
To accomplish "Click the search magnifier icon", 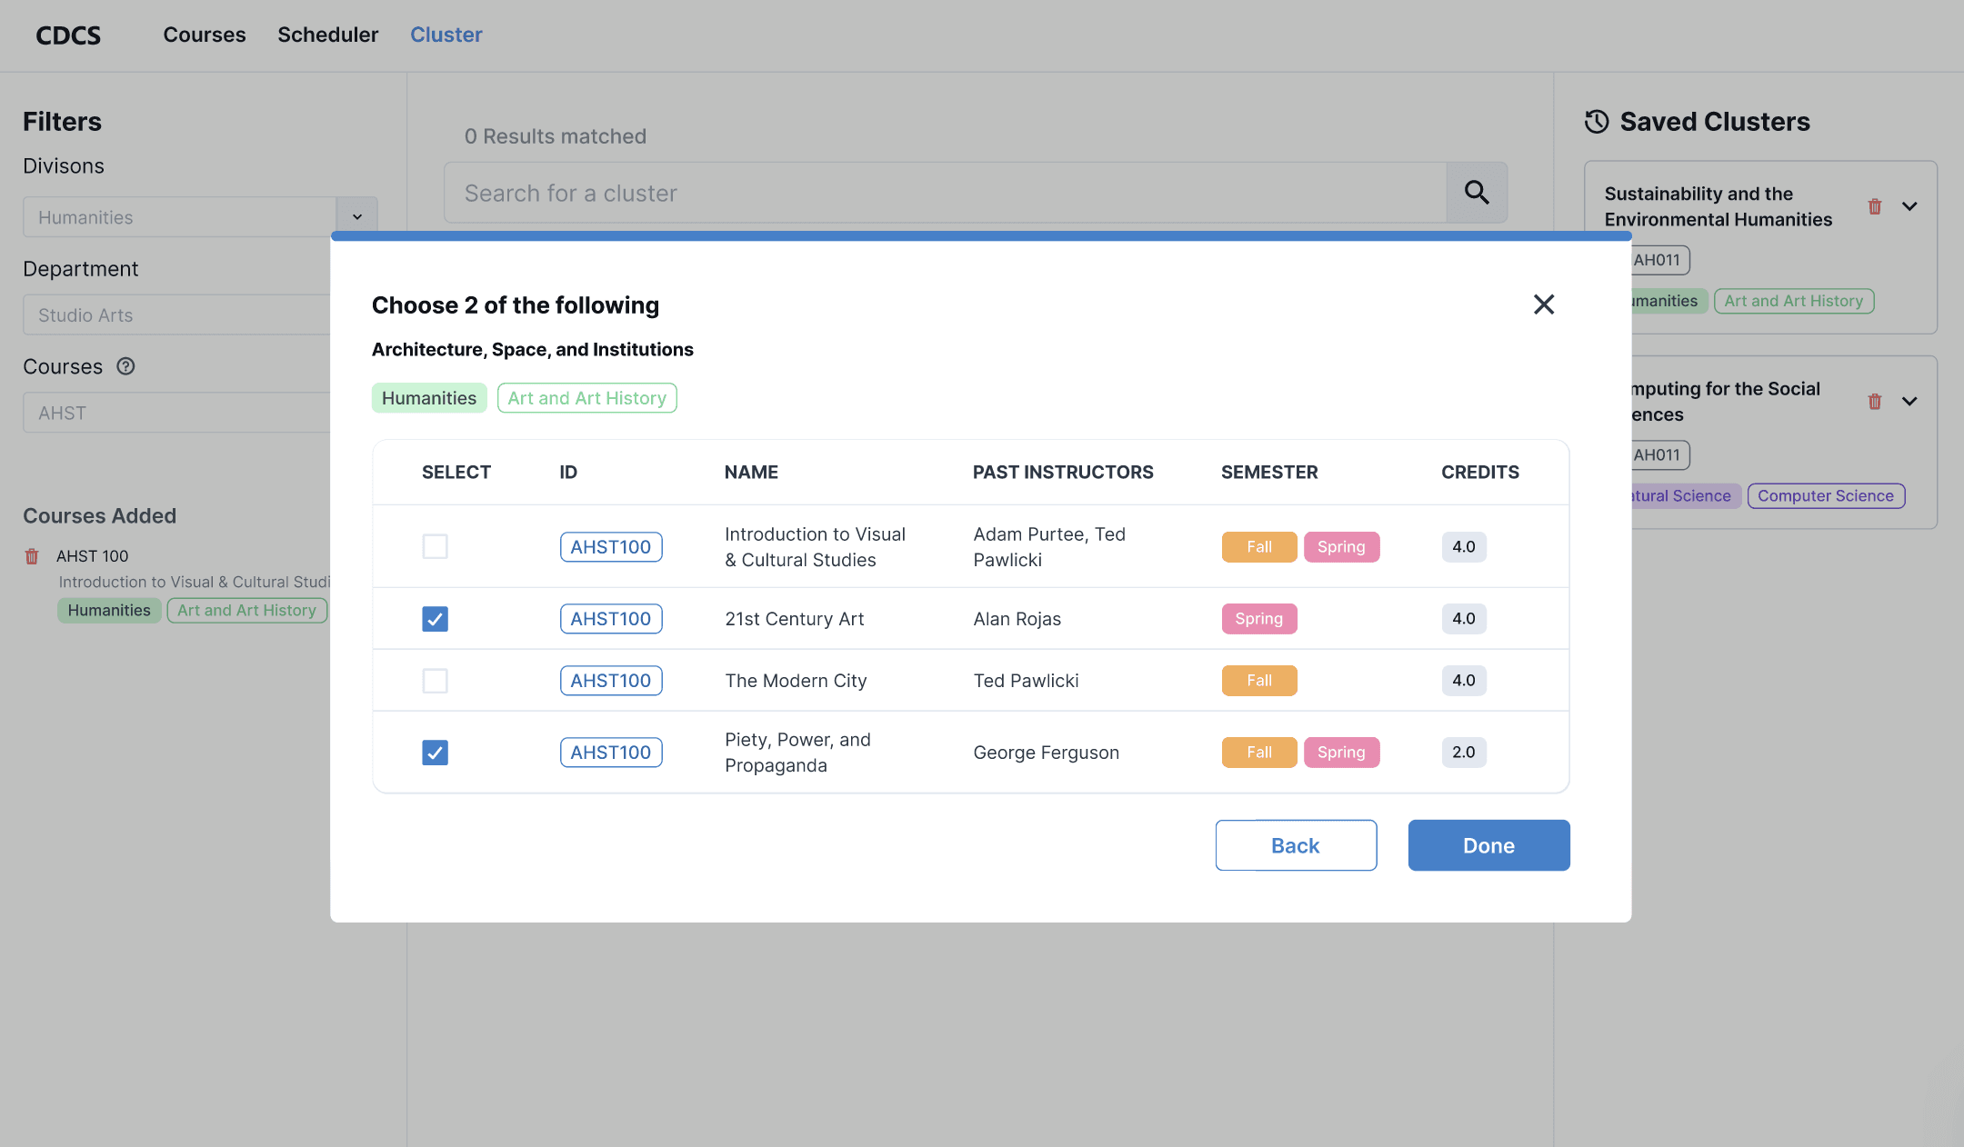I will tap(1477, 193).
